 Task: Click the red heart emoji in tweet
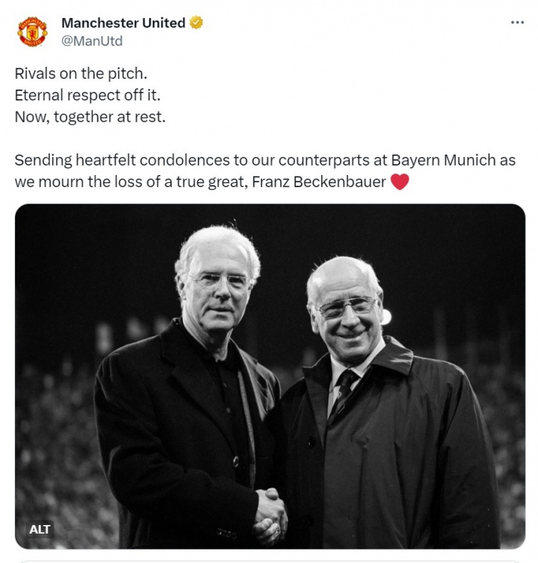coord(400,182)
